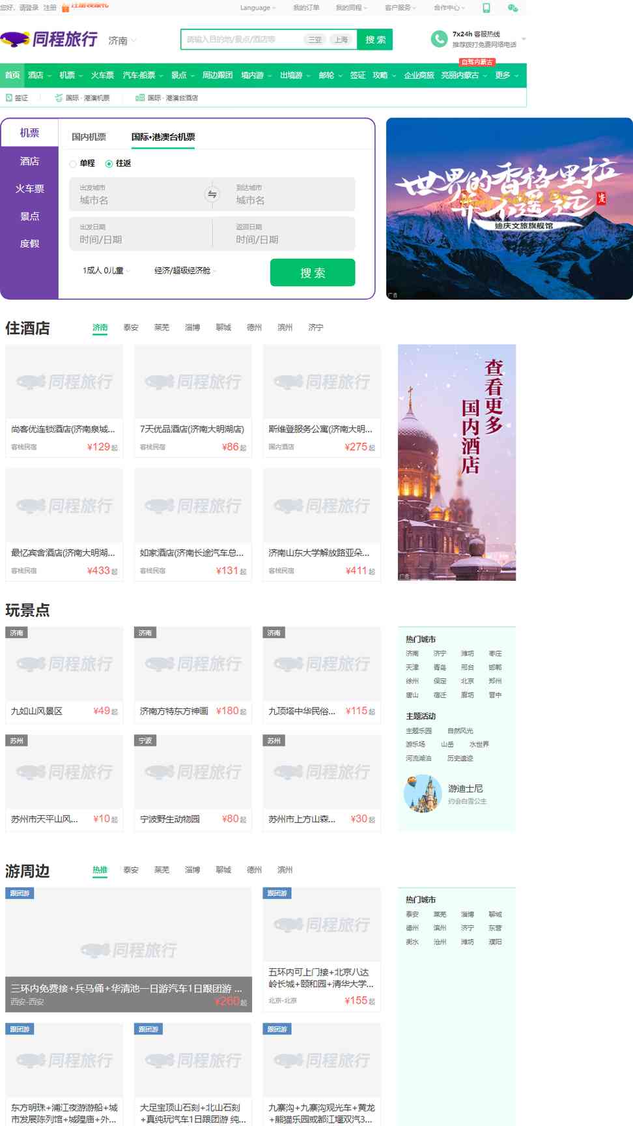Click the 出发城市 input field

pos(135,194)
